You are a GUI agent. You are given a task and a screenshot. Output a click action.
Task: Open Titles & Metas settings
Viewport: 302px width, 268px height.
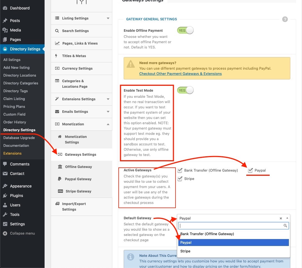tap(74, 56)
